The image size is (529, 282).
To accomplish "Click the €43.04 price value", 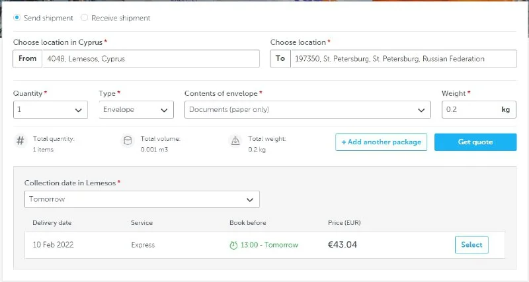I will pyautogui.click(x=343, y=245).
